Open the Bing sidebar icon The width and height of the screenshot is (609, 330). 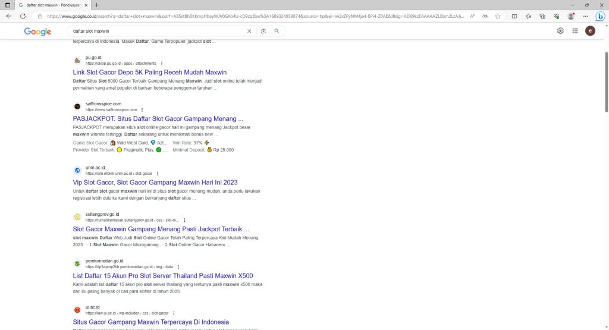[600, 16]
